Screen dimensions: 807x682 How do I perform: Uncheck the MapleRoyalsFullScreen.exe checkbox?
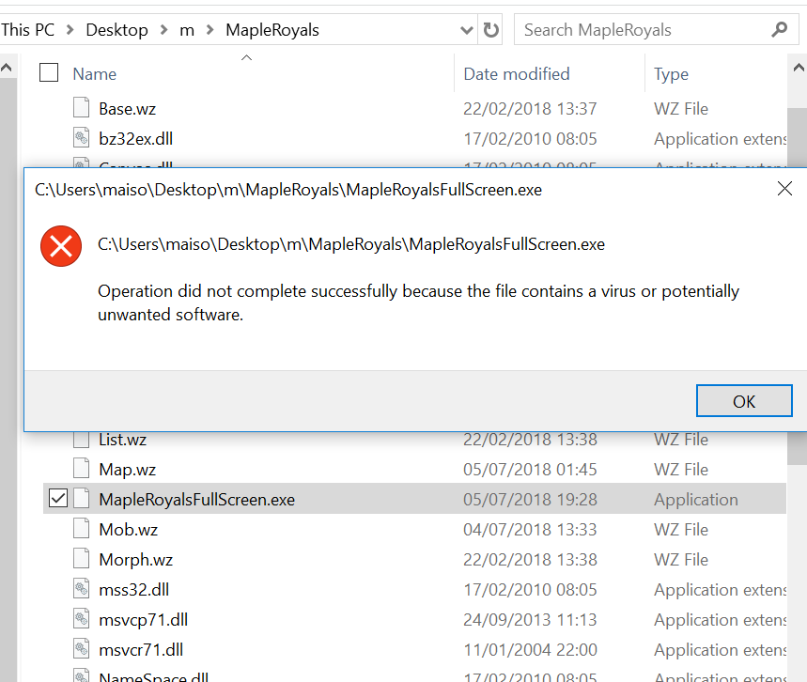(x=58, y=498)
